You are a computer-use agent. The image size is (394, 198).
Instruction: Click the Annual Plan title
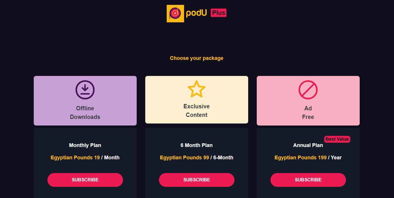click(x=308, y=145)
